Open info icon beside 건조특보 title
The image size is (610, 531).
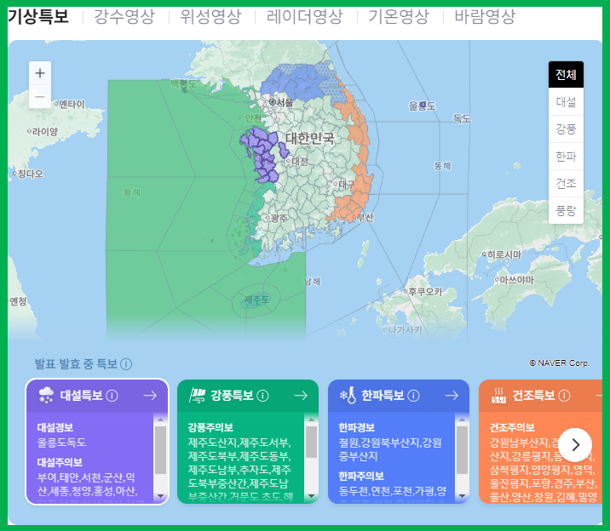[565, 396]
